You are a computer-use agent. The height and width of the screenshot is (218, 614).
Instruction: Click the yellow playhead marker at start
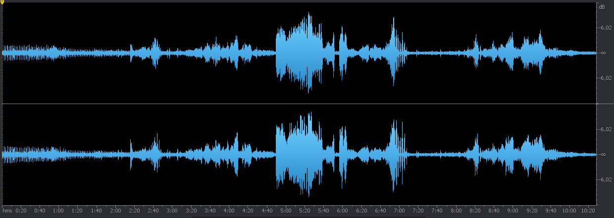click(2, 3)
